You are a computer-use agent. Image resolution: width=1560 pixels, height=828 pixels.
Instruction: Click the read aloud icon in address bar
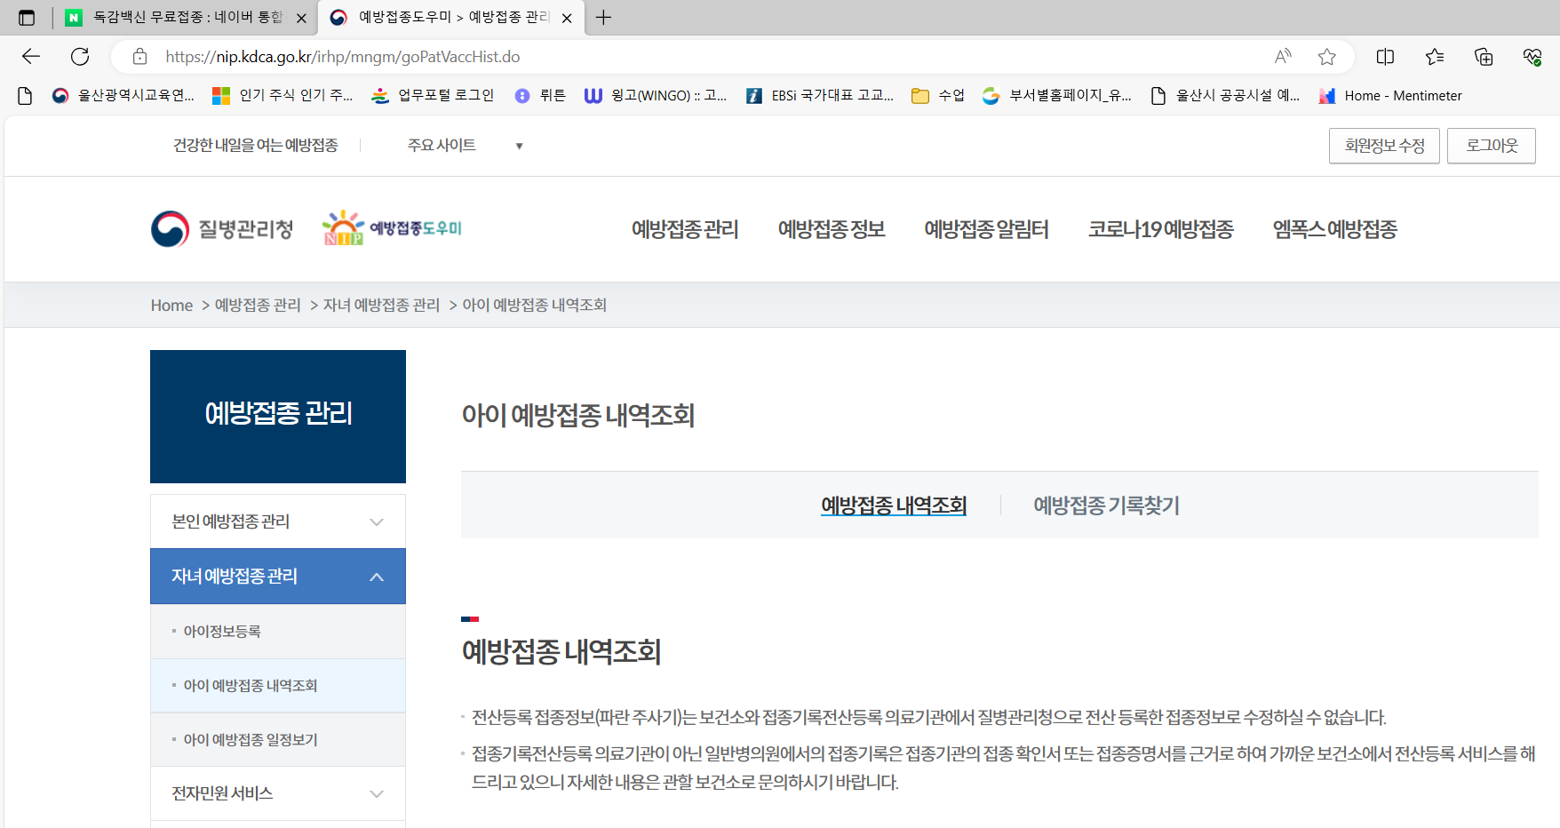pos(1282,56)
